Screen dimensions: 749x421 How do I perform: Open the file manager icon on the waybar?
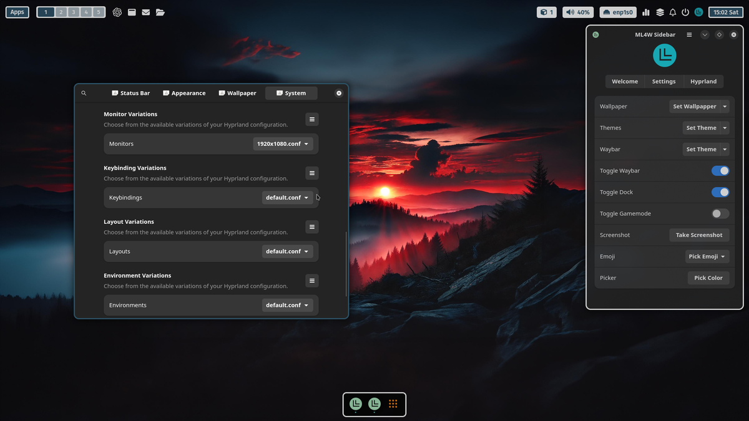tap(160, 12)
